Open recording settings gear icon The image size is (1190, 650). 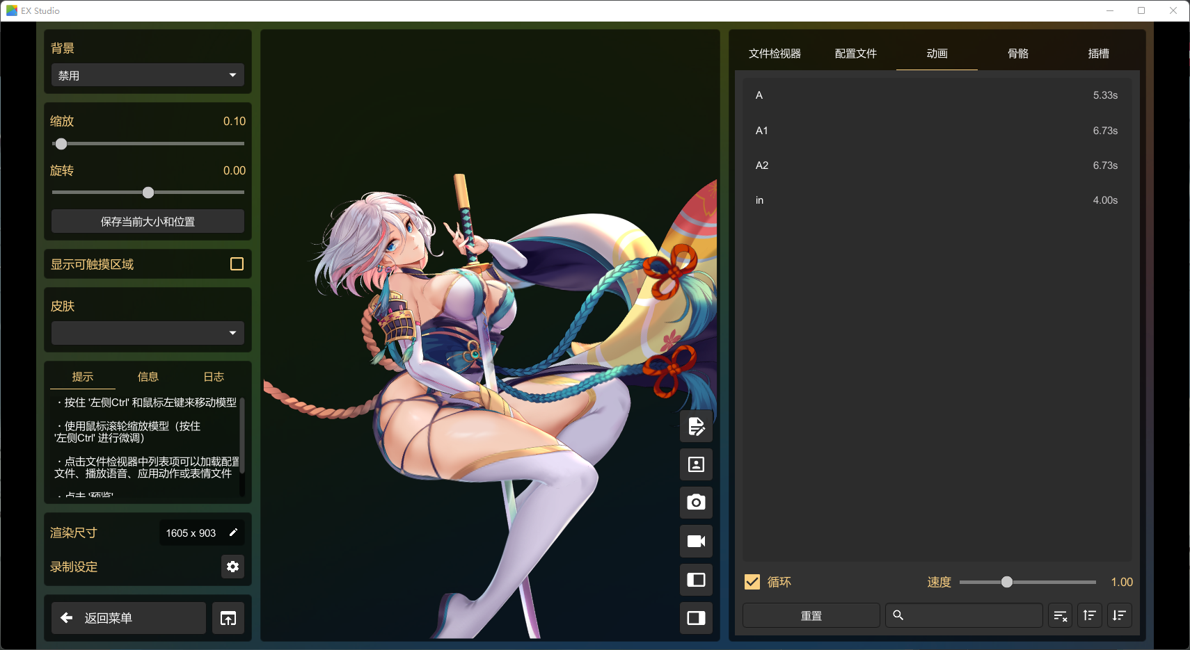[x=232, y=567]
